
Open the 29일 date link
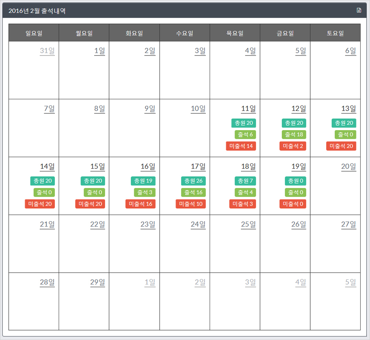98,282
